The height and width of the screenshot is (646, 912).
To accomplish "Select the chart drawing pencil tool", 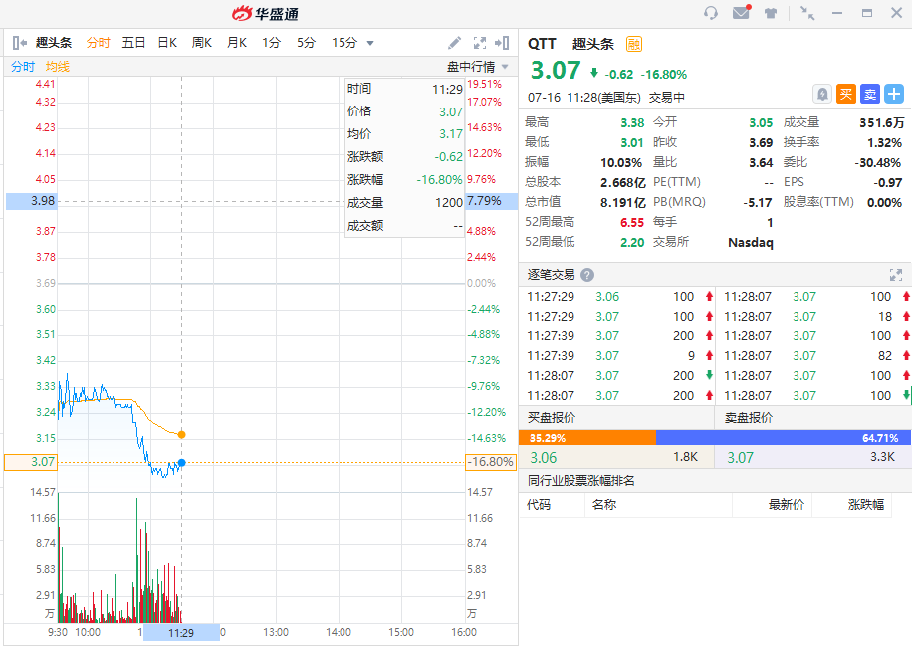I will point(454,43).
